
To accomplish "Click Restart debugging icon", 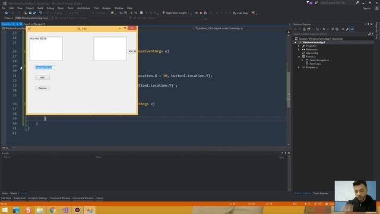I will 205,13.
